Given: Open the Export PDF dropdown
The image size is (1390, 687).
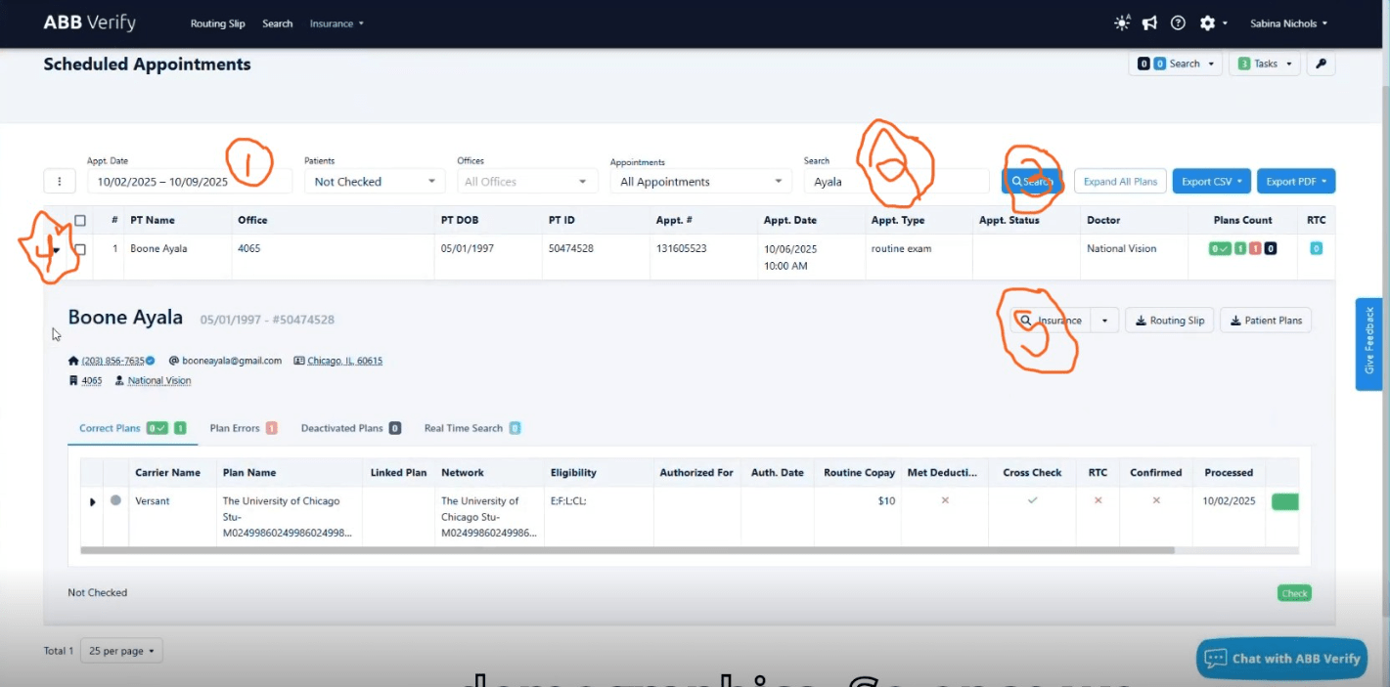Looking at the screenshot, I should [x=1296, y=181].
